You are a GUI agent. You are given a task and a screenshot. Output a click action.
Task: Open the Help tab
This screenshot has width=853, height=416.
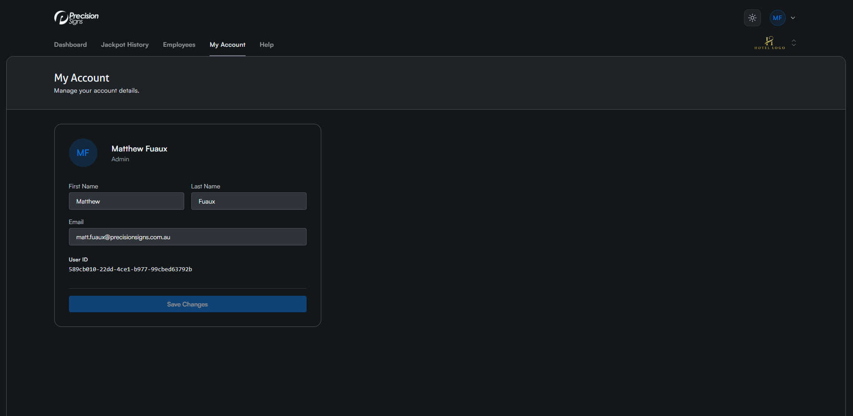[267, 45]
